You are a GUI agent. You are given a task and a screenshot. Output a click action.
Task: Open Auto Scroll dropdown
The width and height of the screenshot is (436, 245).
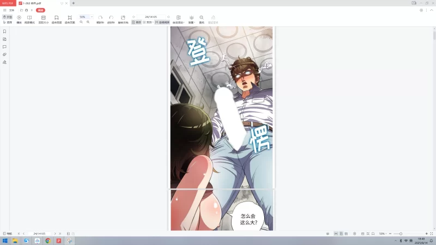179,20
